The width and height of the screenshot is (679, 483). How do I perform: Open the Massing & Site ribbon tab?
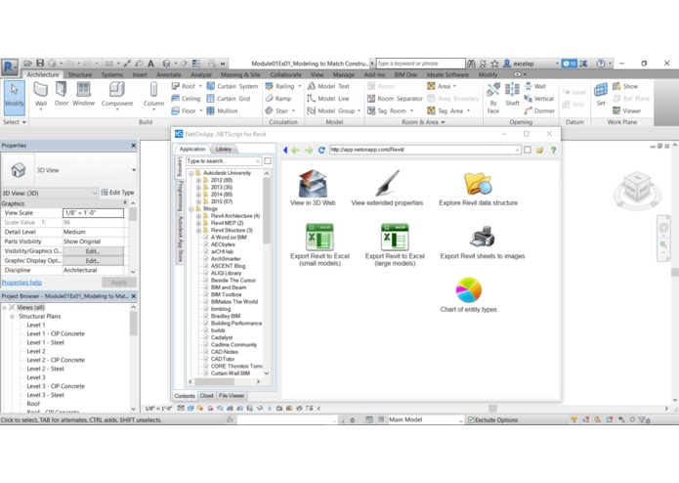pyautogui.click(x=240, y=74)
